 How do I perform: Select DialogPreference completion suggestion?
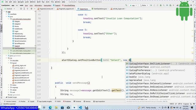[160, 70]
